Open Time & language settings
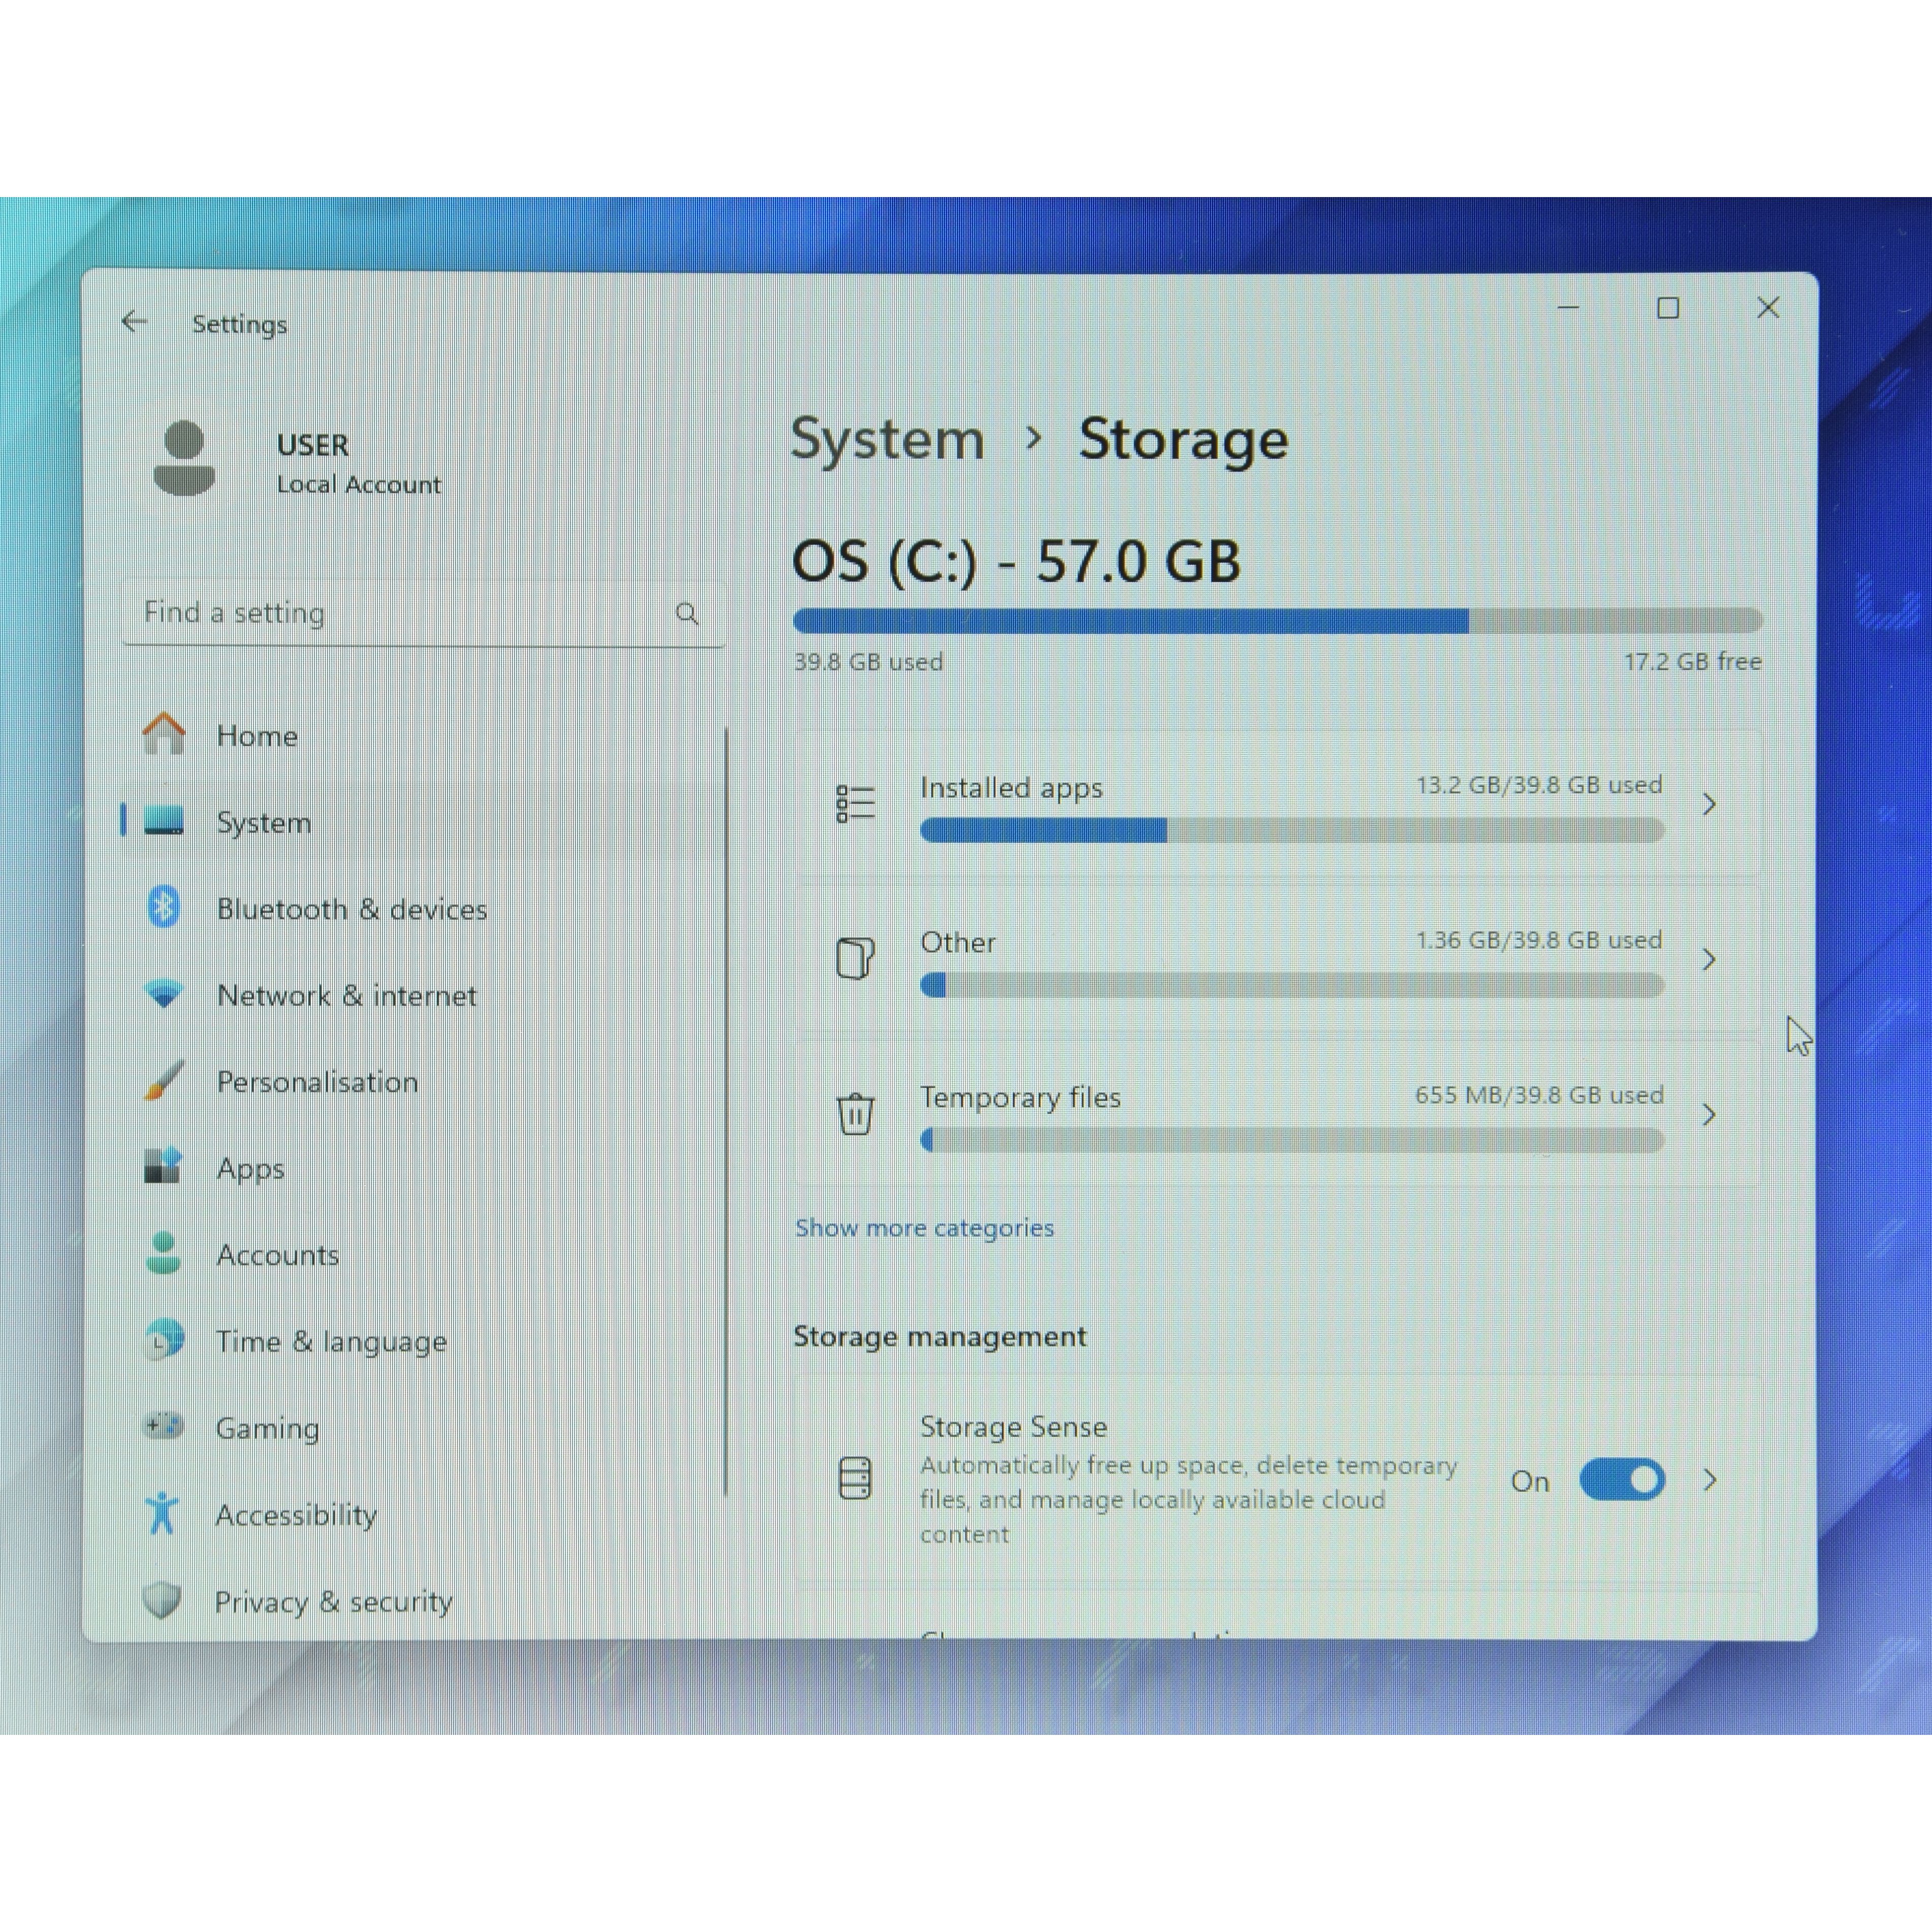 point(423,1341)
